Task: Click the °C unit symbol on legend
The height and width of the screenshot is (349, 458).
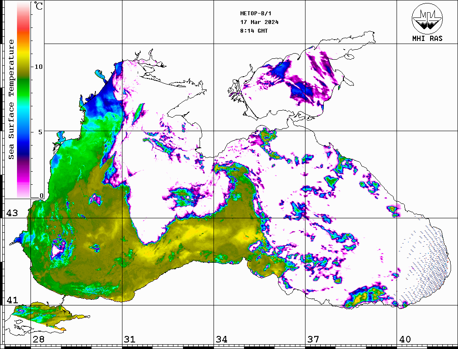Action: click(38, 6)
